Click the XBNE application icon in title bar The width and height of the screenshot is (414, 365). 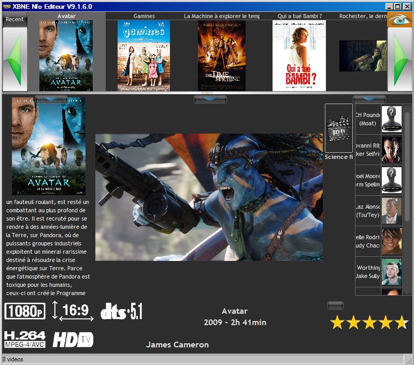[7, 7]
